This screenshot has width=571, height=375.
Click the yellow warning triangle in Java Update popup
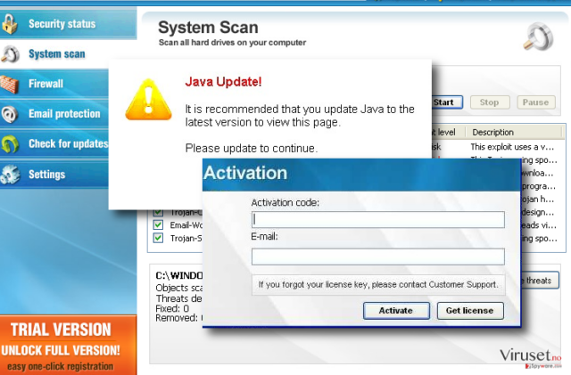pos(148,100)
